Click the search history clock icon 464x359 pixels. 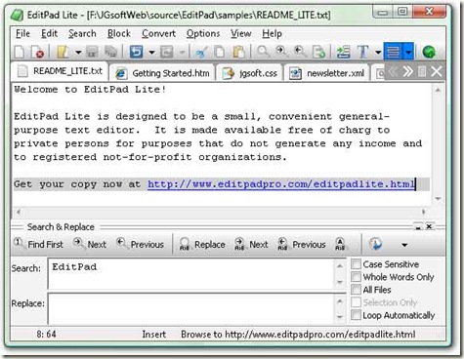coord(375,244)
